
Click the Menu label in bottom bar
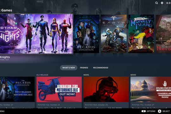(2, 111)
